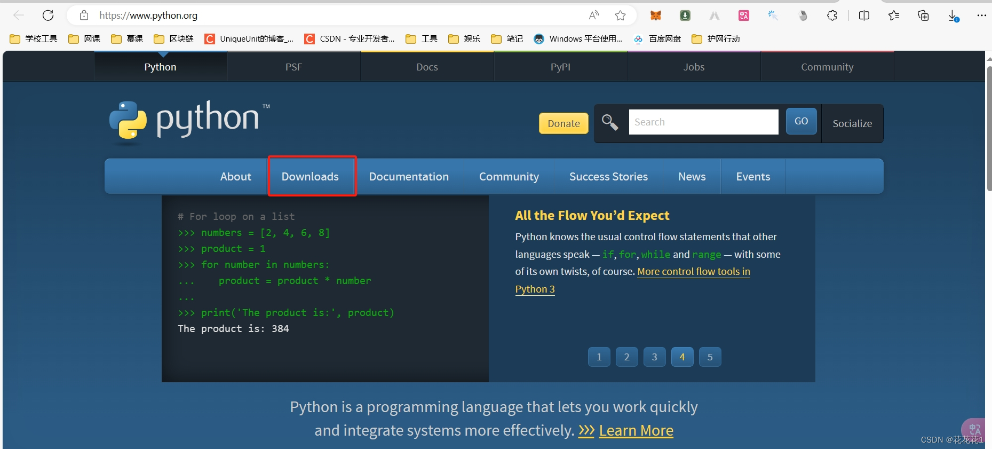Open the Collections icon

tap(923, 15)
